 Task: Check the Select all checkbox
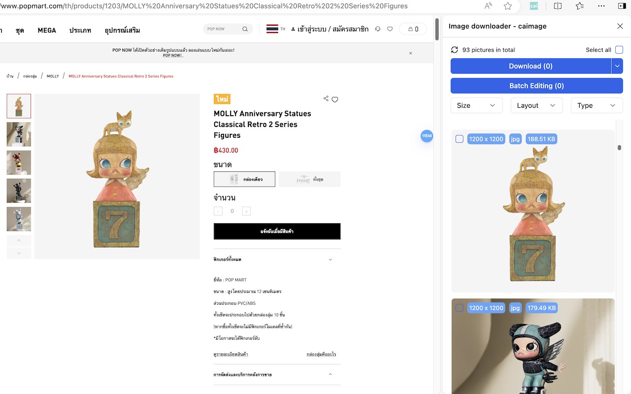pos(619,50)
